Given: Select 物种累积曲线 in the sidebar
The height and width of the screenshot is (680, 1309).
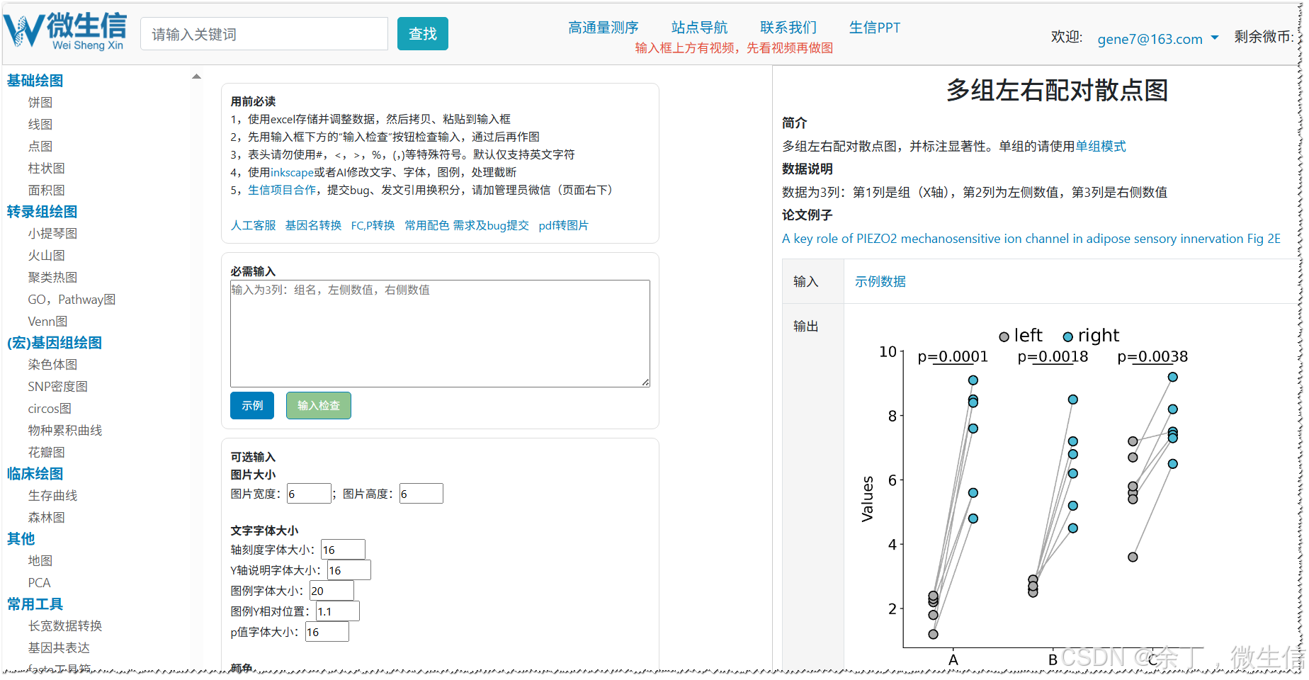Looking at the screenshot, I should click(65, 431).
